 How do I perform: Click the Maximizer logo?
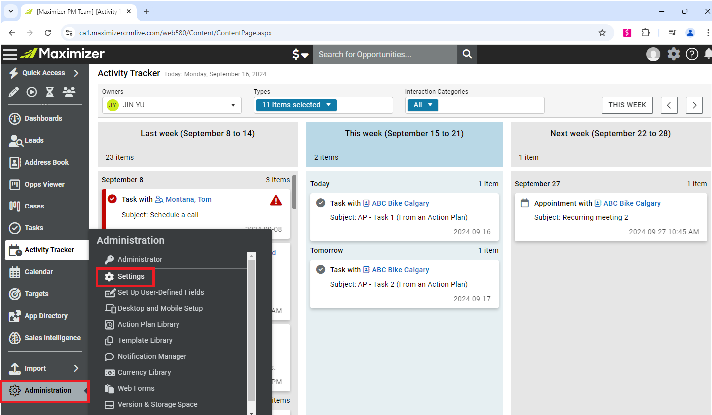coord(62,54)
